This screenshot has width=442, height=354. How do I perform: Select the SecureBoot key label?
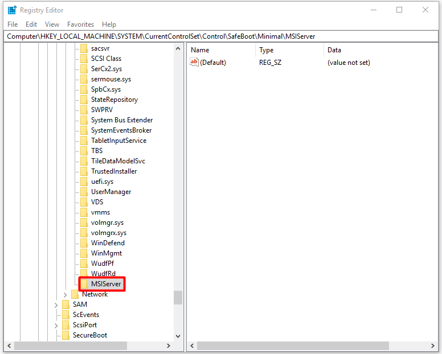[x=90, y=335]
